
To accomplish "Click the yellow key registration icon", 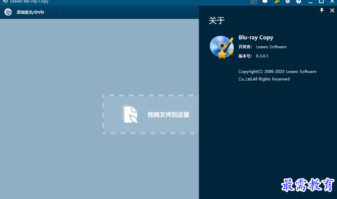I will pyautogui.click(x=277, y=1).
